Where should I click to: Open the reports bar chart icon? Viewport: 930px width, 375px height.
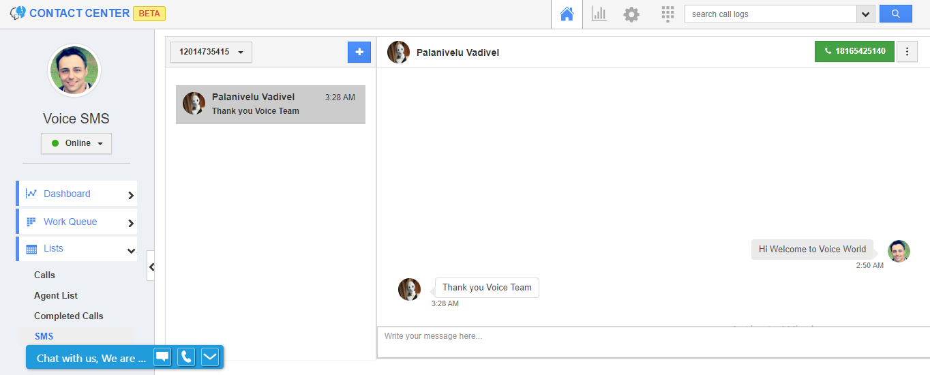(599, 14)
